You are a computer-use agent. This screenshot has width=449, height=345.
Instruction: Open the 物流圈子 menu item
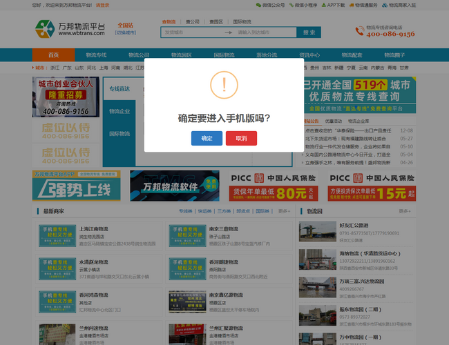click(394, 55)
